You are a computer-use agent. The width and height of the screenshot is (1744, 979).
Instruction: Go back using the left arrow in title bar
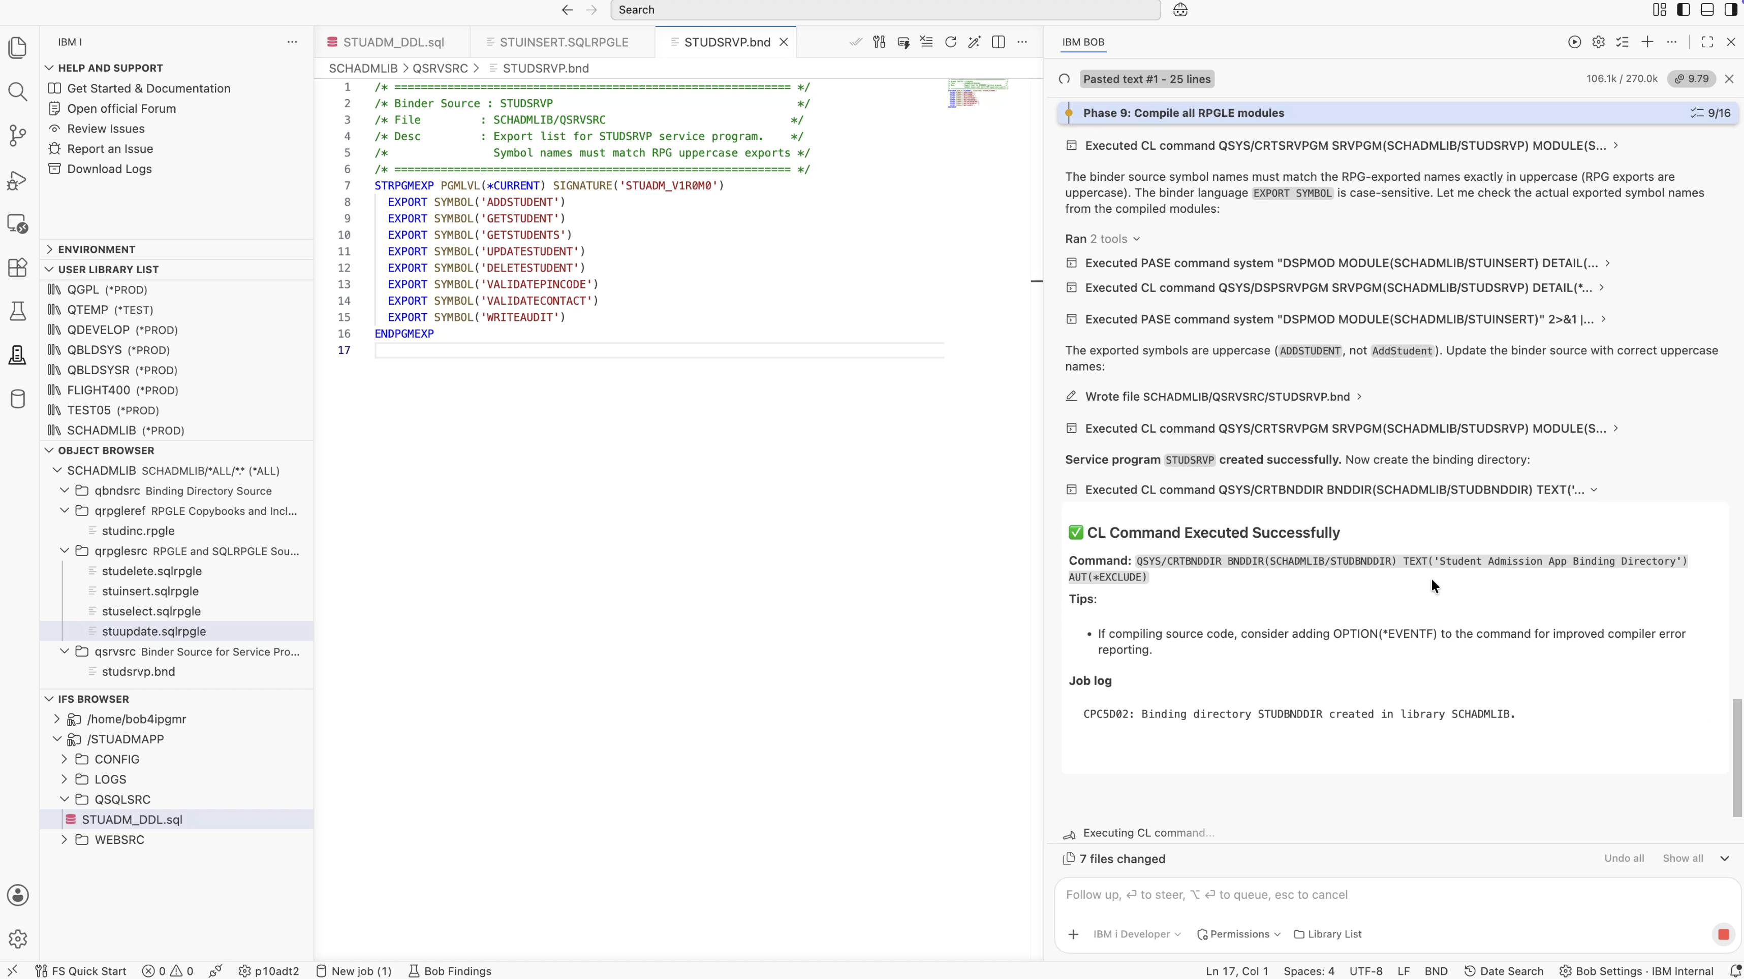pyautogui.click(x=567, y=10)
